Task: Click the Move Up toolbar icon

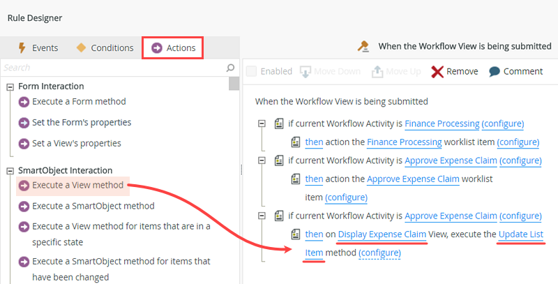Action: click(x=377, y=71)
